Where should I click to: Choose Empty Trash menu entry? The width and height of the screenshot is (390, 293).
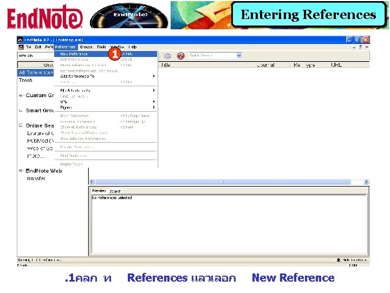[x=106, y=164]
